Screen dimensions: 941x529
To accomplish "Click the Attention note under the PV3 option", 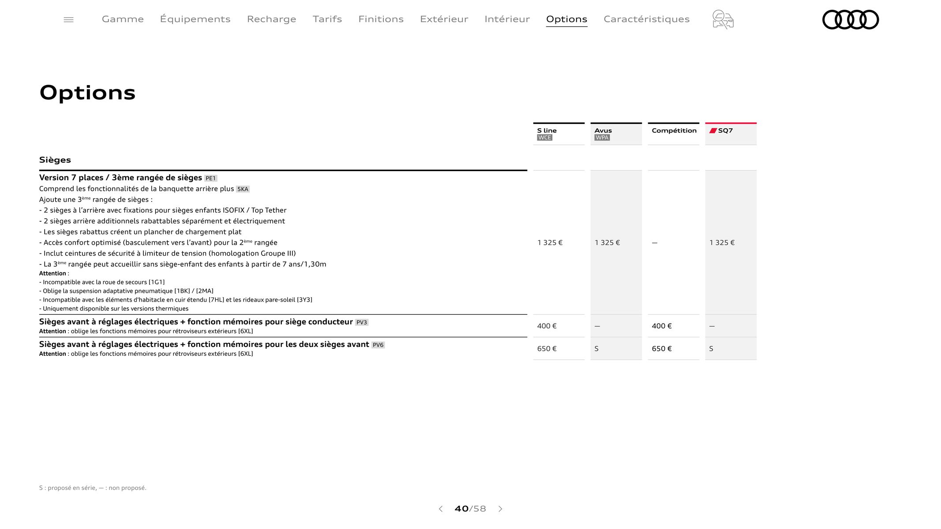I will 146,331.
